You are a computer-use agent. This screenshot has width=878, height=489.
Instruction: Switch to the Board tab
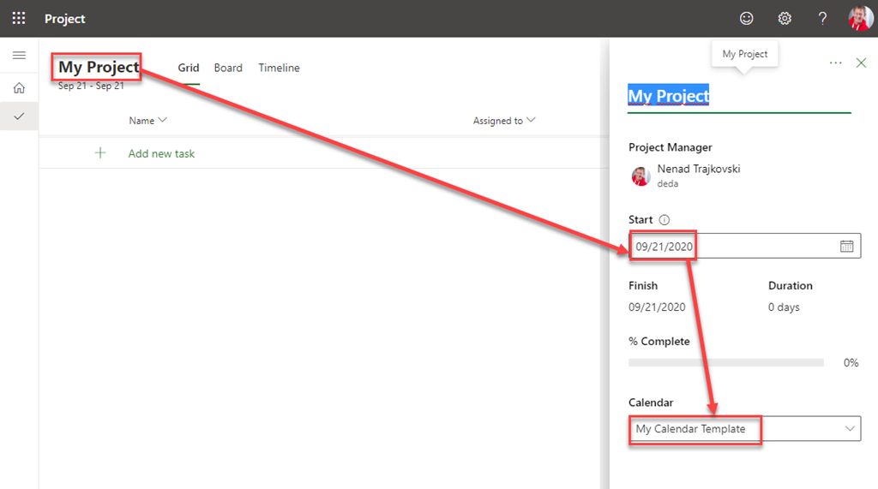coord(228,68)
